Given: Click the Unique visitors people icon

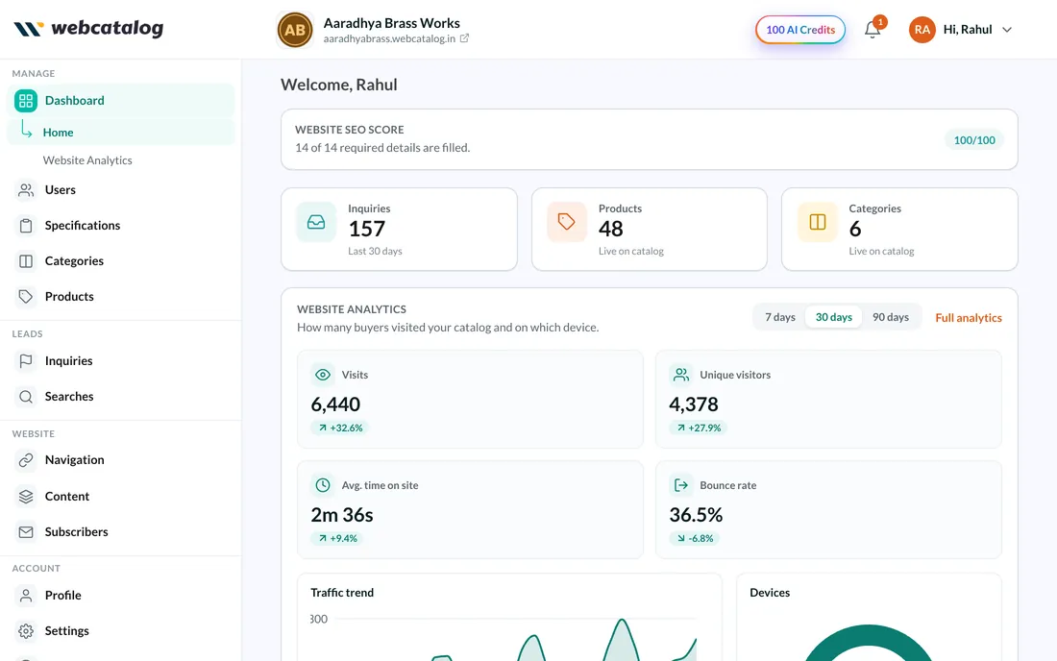Looking at the screenshot, I should 681,375.
